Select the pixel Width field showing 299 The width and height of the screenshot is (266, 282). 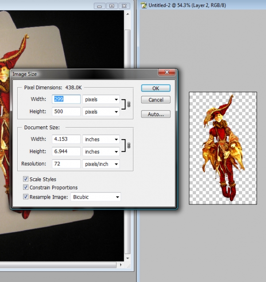(66, 99)
